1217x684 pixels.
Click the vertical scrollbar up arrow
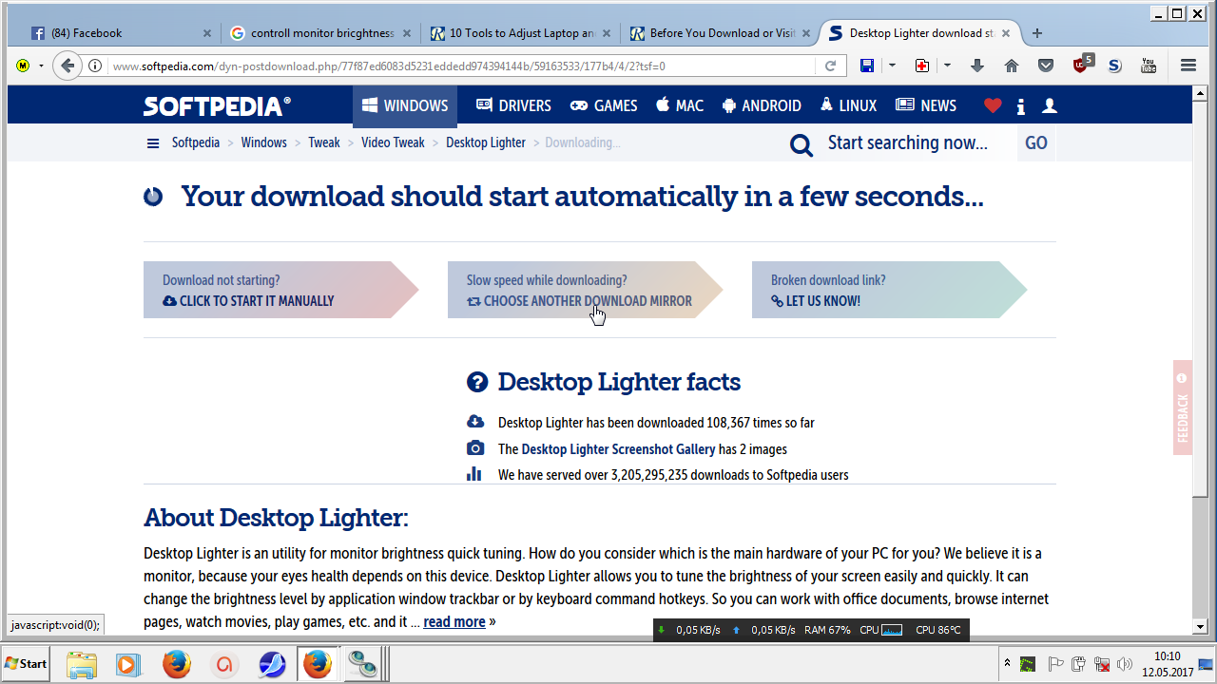(x=1200, y=93)
